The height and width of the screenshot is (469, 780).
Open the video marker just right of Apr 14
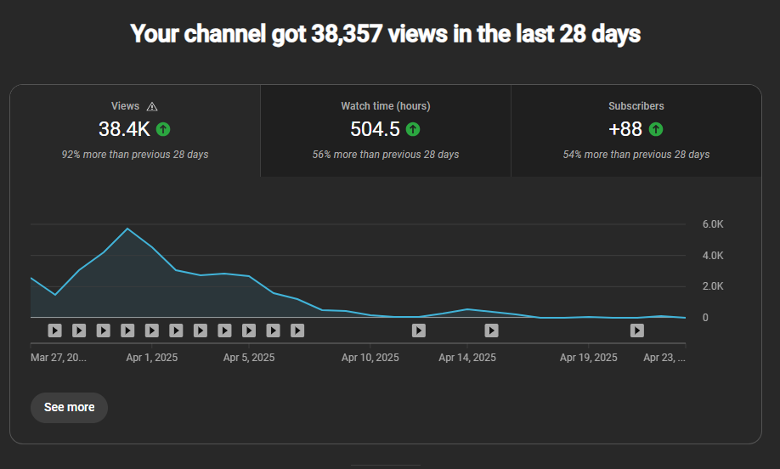[x=491, y=331]
